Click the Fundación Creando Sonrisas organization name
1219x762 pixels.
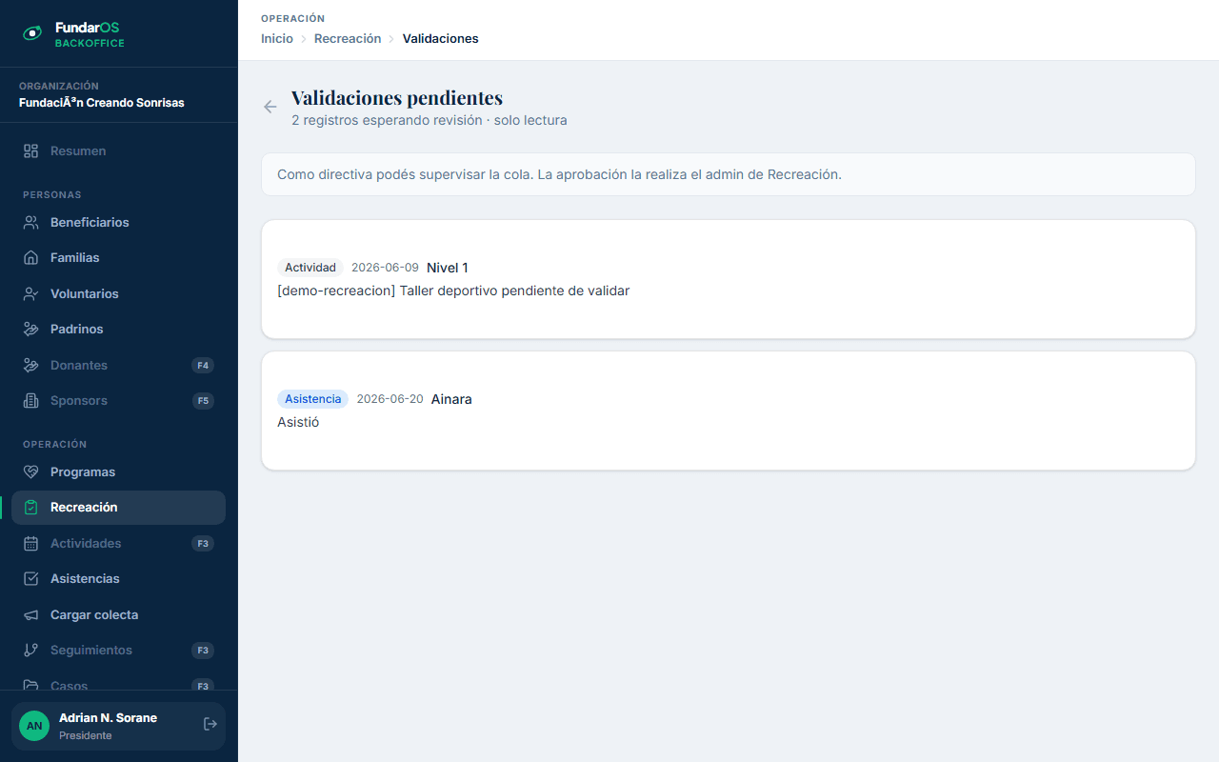point(102,102)
